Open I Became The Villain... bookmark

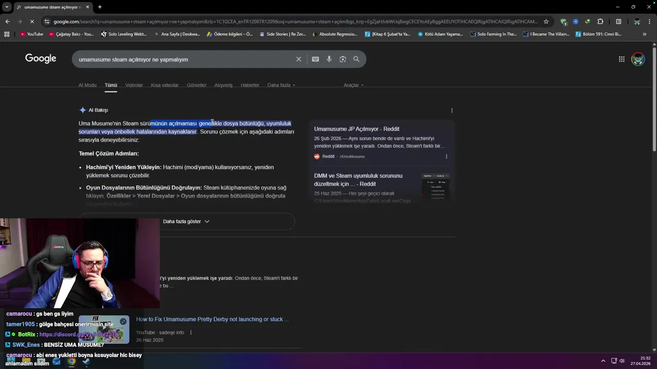(x=546, y=34)
